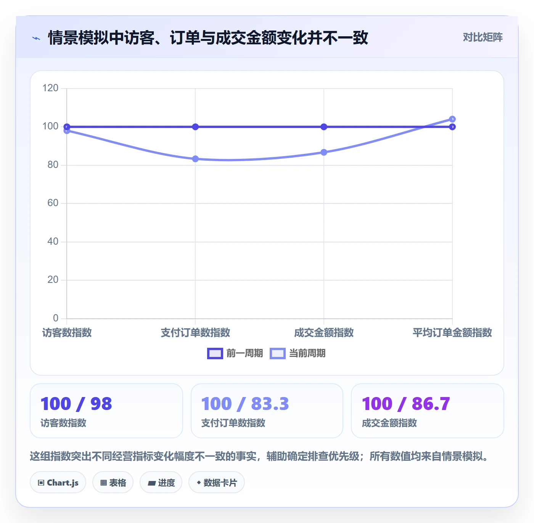Click the 数据卡片 tag chip
This screenshot has width=534, height=523.
pos(217,483)
